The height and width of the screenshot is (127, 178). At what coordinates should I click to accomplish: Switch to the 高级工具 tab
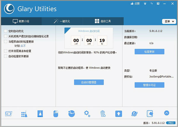103,21
